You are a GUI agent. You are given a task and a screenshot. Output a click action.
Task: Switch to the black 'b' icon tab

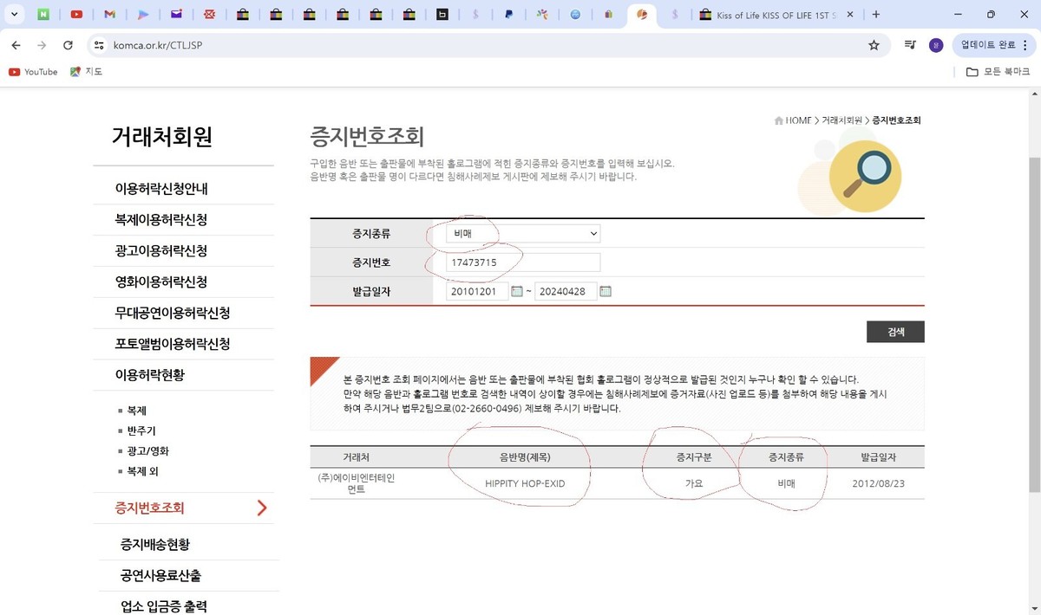(442, 15)
